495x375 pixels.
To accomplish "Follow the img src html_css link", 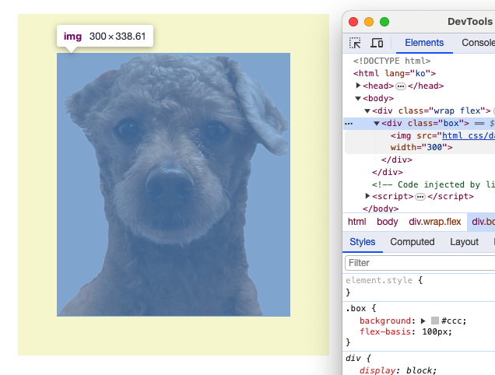I will point(469,135).
